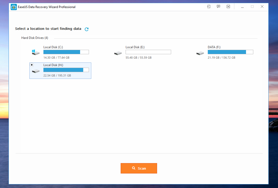
Task: Click the "14.30 GB / 77.64 GB" text
Action: pyautogui.click(x=56, y=58)
